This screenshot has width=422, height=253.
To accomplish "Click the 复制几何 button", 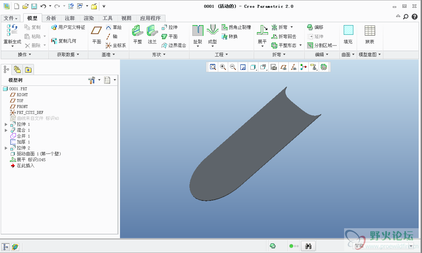I will click(x=64, y=41).
